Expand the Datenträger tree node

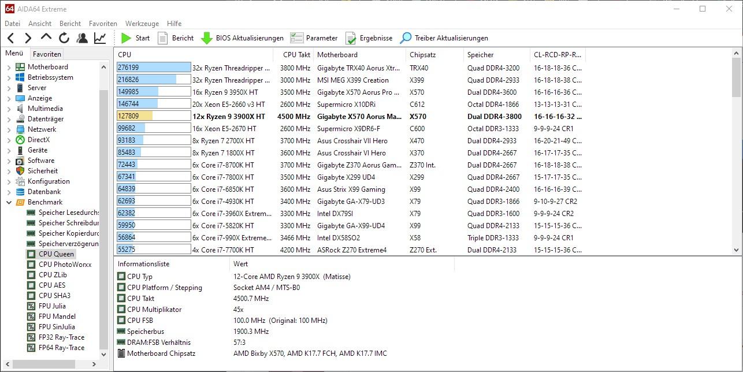point(9,119)
